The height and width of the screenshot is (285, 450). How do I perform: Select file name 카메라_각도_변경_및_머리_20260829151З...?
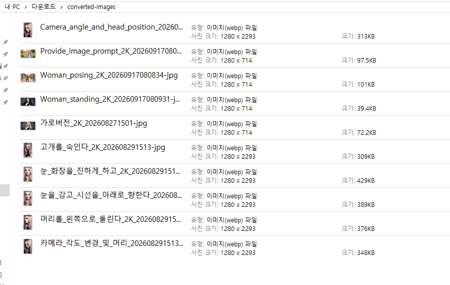pyautogui.click(x=111, y=243)
